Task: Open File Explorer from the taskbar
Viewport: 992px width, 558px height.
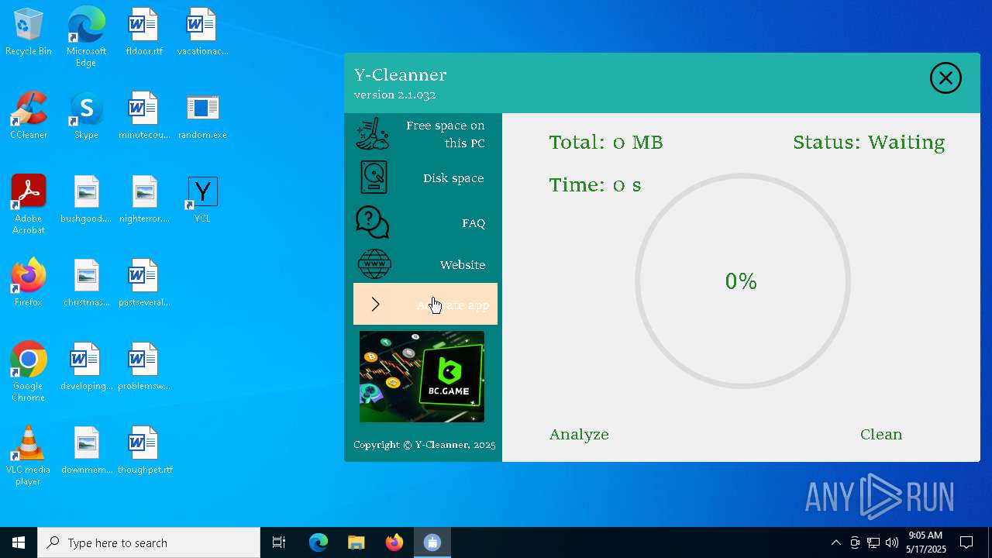Action: [x=356, y=542]
